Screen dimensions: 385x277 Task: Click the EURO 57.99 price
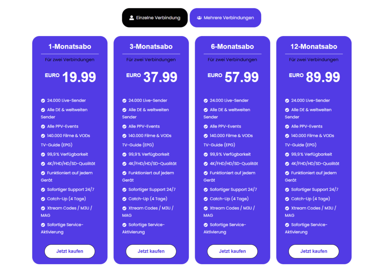pyautogui.click(x=233, y=77)
